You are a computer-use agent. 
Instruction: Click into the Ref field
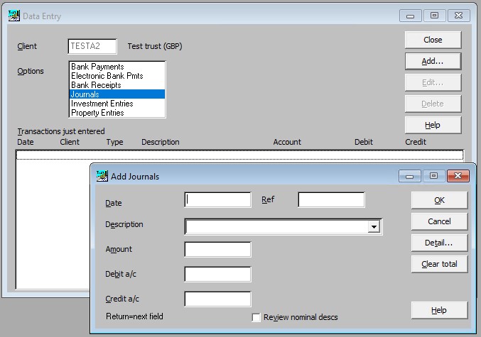(x=331, y=200)
